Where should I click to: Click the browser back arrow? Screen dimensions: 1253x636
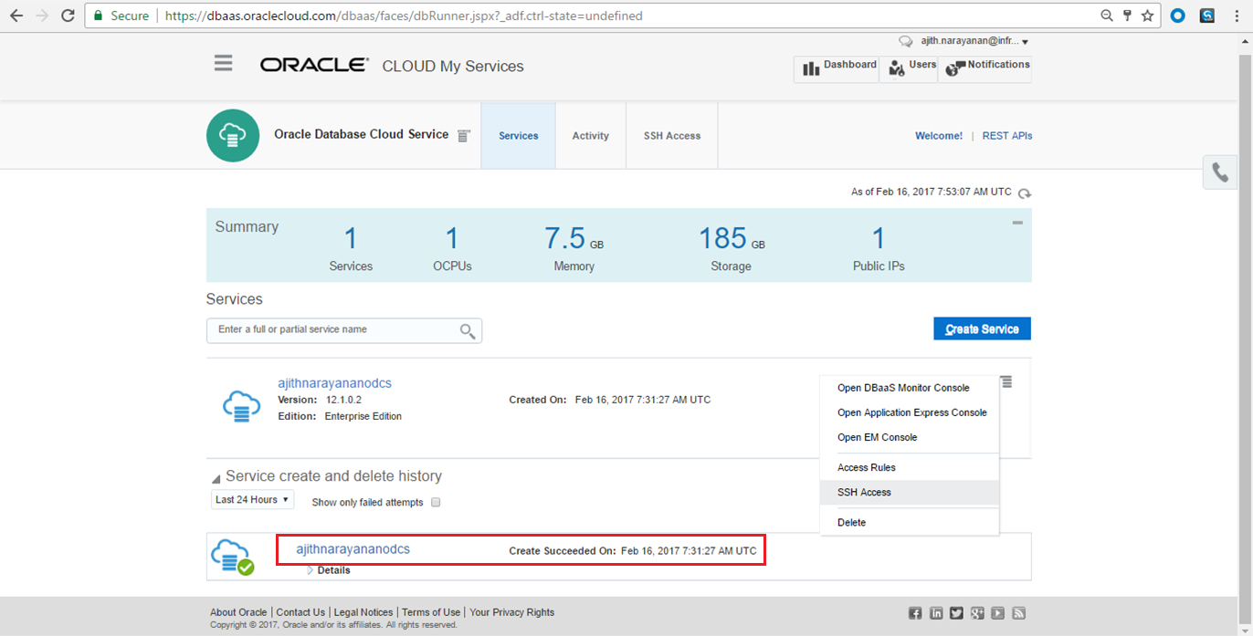coord(16,16)
